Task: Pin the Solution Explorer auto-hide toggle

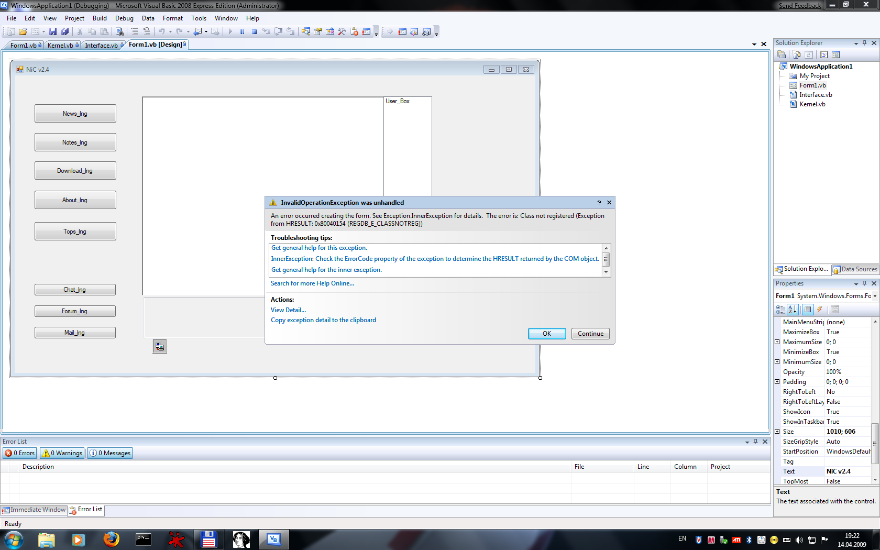Action: click(865, 43)
